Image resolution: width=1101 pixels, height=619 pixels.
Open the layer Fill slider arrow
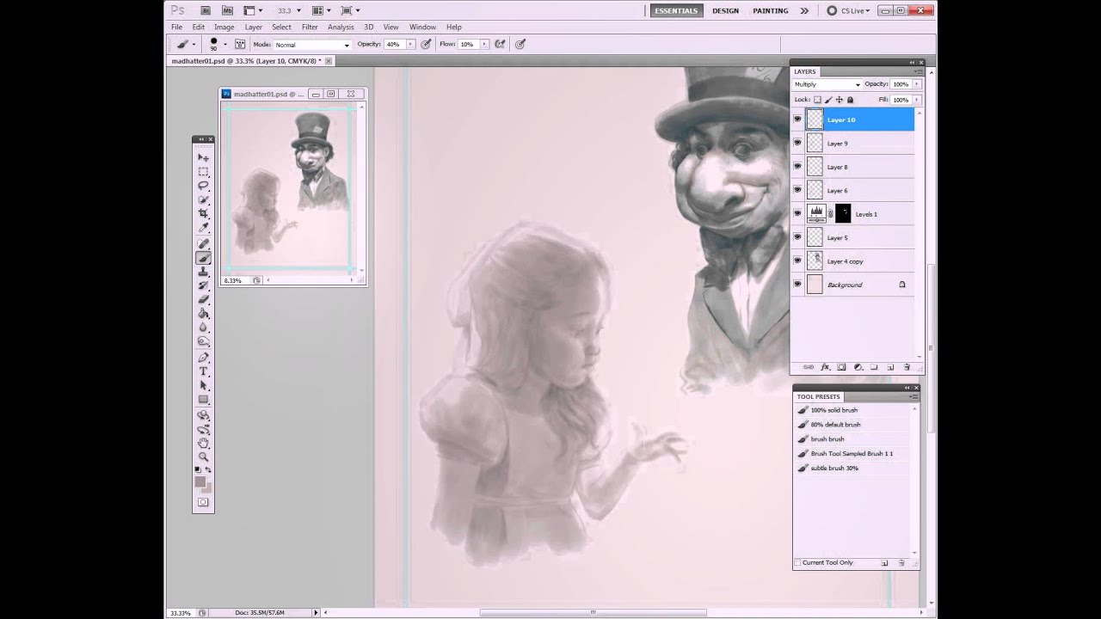coord(916,100)
